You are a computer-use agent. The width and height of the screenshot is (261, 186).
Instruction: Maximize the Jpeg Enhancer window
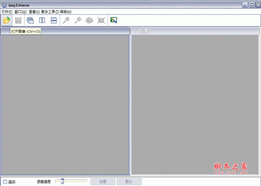(x=252, y=5)
